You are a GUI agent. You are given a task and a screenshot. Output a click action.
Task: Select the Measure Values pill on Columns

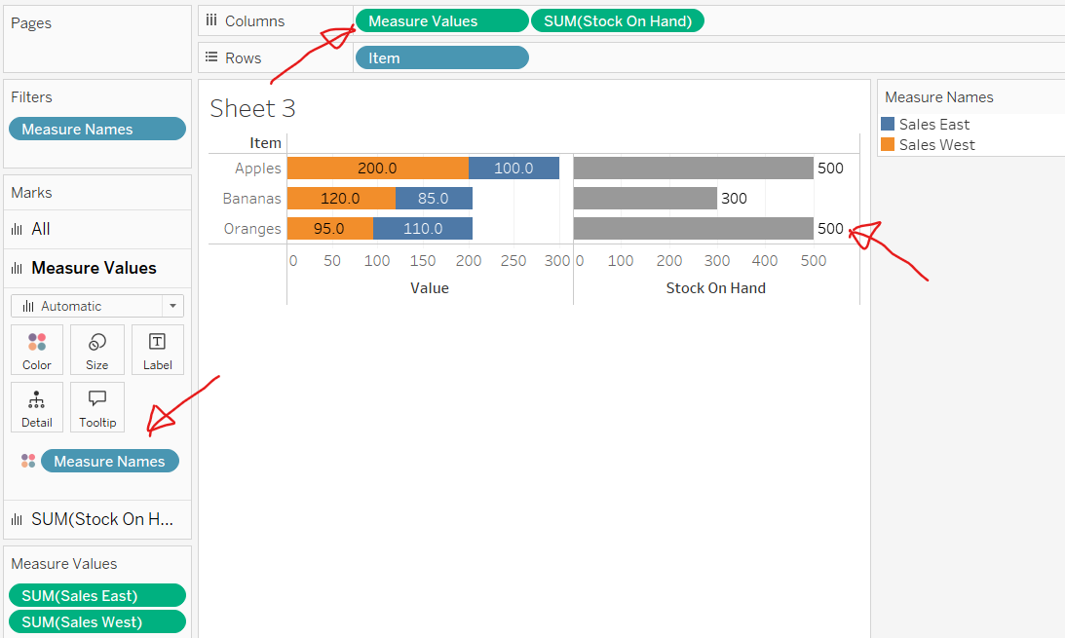441,20
